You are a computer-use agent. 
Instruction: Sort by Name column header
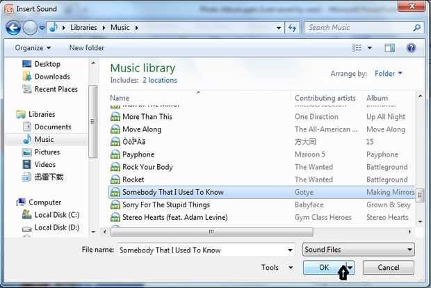pyautogui.click(x=200, y=98)
